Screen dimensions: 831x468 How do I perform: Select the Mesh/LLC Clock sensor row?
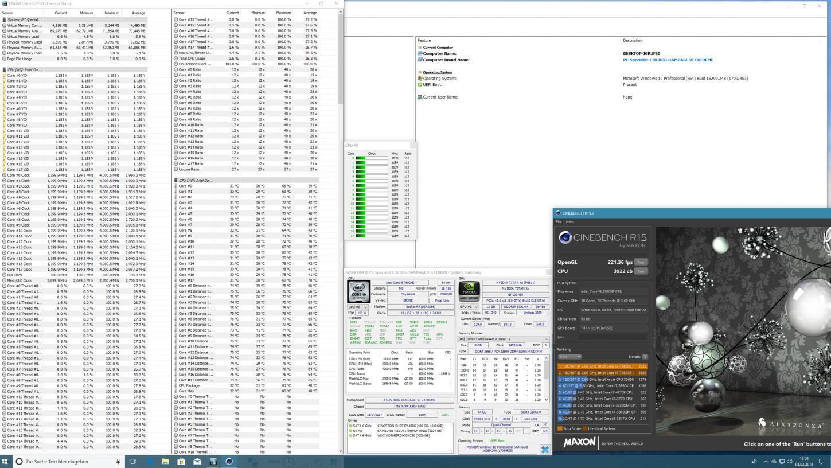coord(75,280)
